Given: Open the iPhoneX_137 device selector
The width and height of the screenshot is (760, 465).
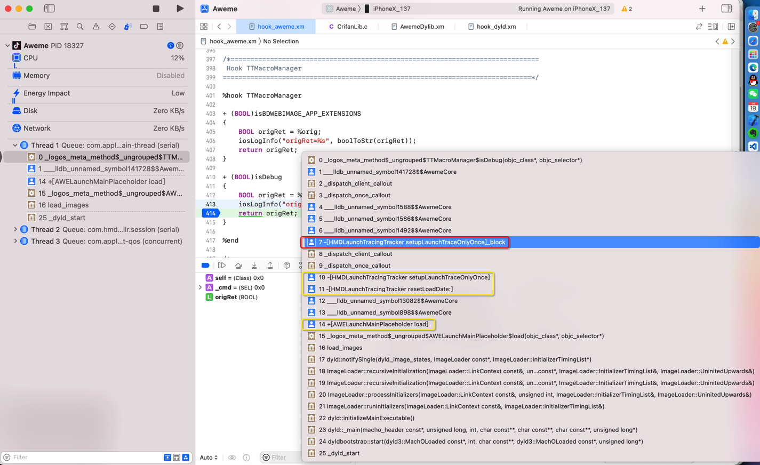Looking at the screenshot, I should pyautogui.click(x=387, y=9).
